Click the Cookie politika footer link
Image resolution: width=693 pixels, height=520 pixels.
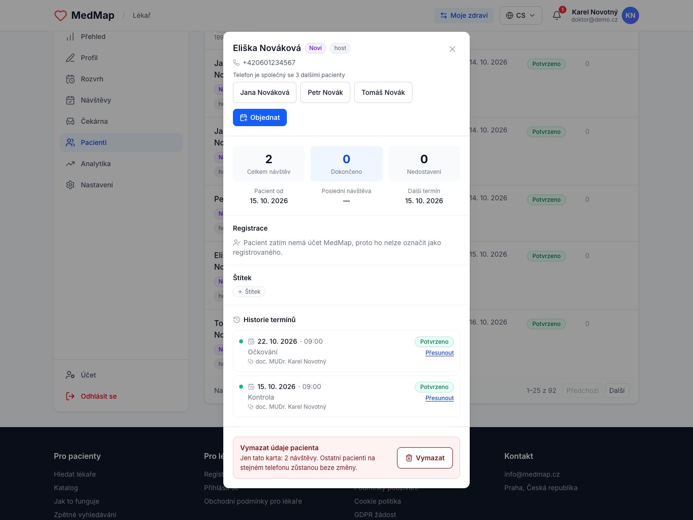click(377, 501)
